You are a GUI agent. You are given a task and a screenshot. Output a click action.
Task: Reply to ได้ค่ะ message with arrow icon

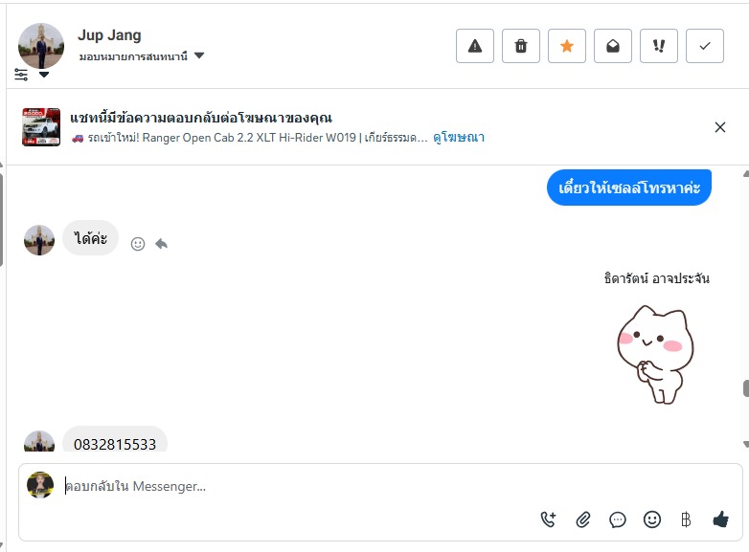[162, 244]
